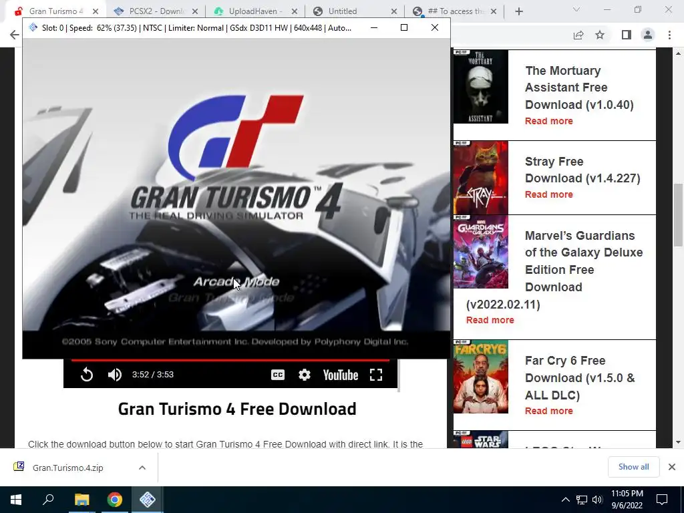
Task: Enter fullscreen video mode
Action: point(376,375)
